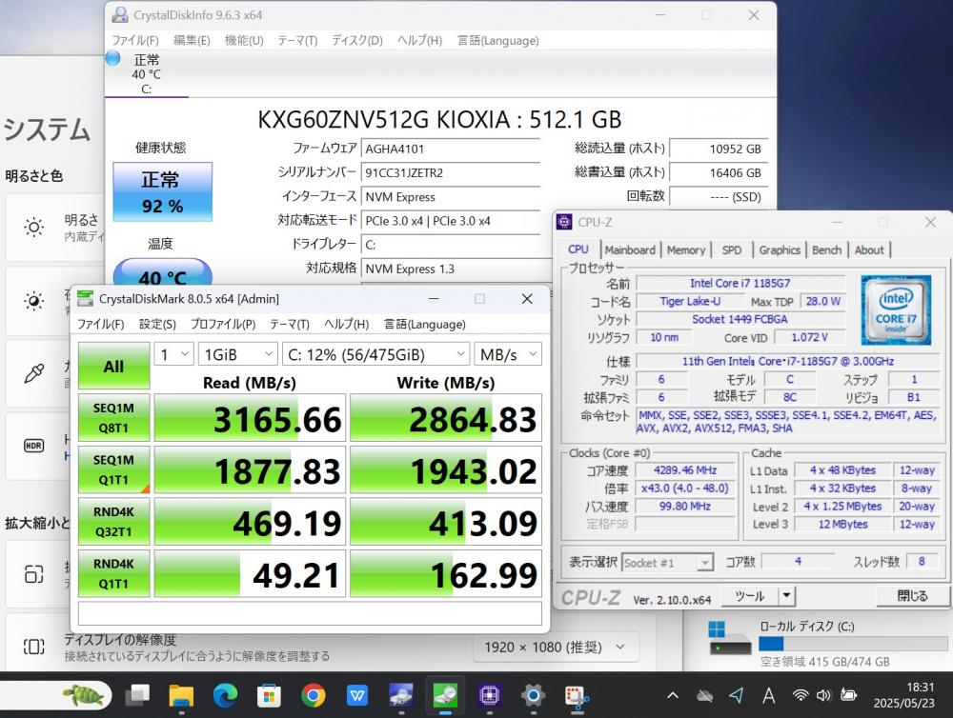Open the volume speaker tray icon
The image size is (953, 718).
[823, 695]
